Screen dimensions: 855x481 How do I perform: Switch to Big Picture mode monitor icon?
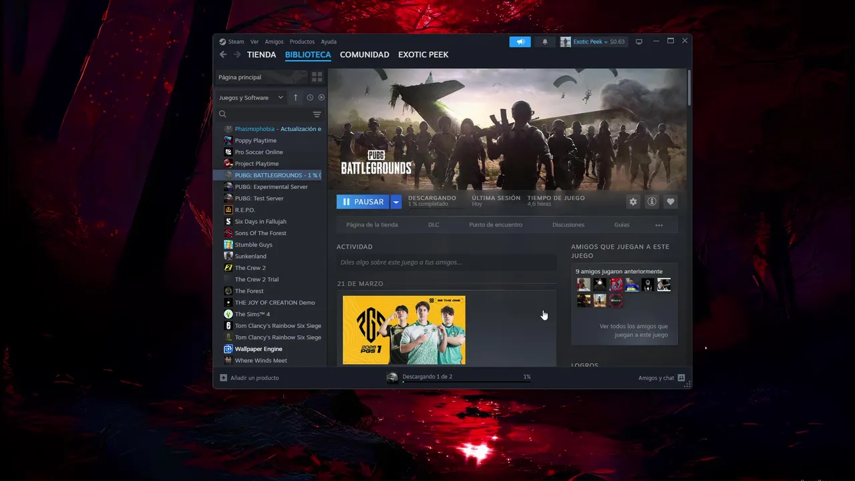(x=639, y=41)
